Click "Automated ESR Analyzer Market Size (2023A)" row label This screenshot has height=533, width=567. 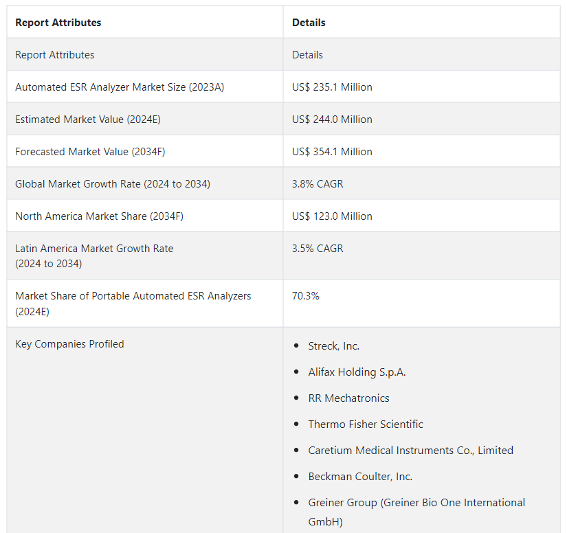(120, 87)
